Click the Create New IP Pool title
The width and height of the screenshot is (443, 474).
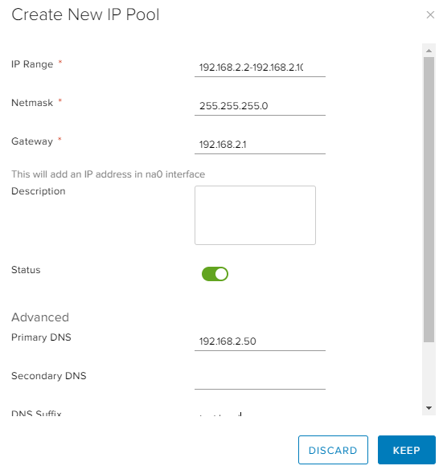click(x=85, y=14)
